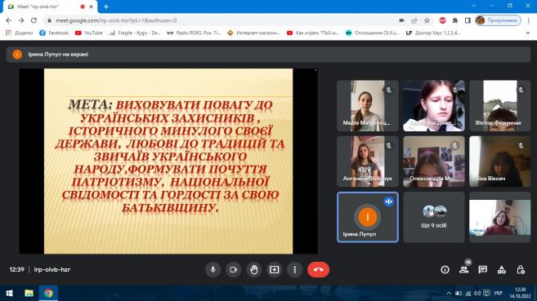Select Ірина Лупул participant tile
537x301 pixels.
coord(368,217)
